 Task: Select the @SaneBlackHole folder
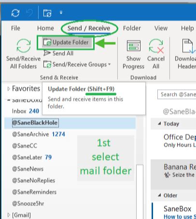pyautogui.click(x=70, y=123)
